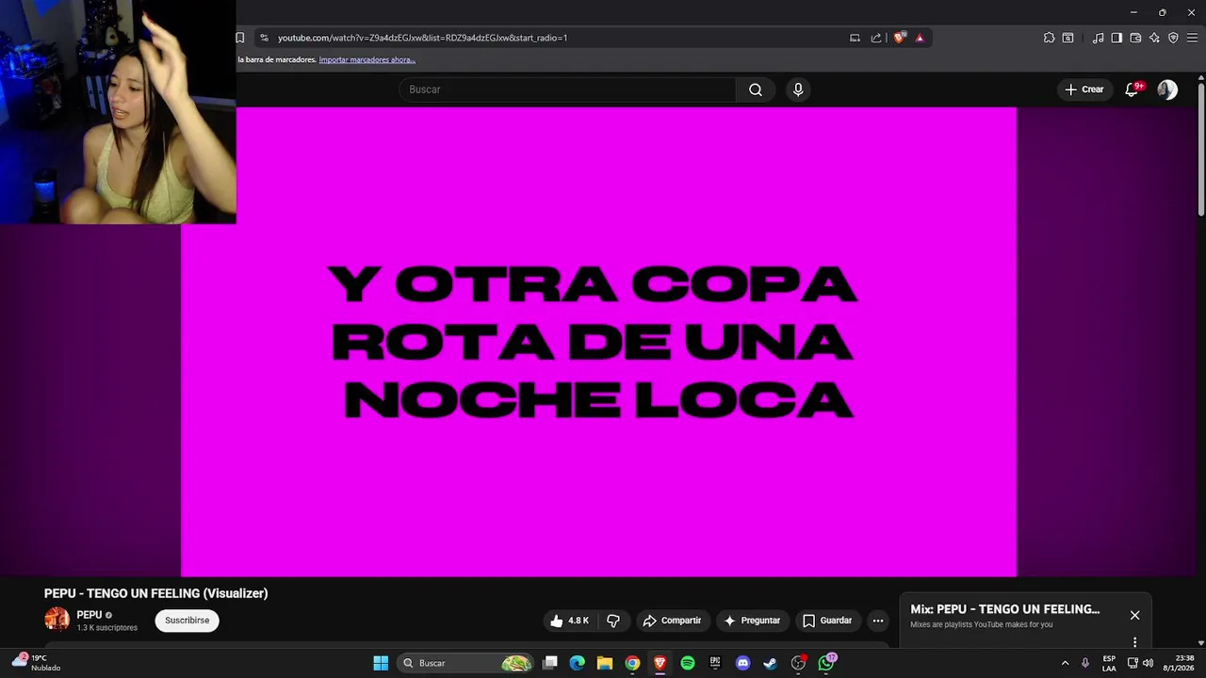
Task: Open the tray volume speaker icon
Action: pyautogui.click(x=1148, y=663)
